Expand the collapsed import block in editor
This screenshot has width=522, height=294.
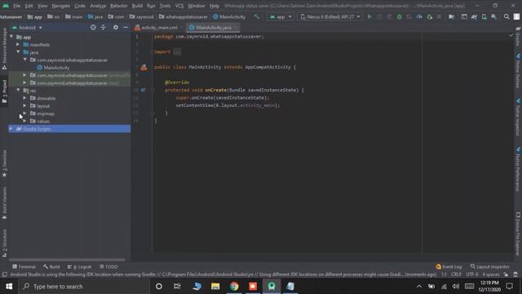click(177, 52)
